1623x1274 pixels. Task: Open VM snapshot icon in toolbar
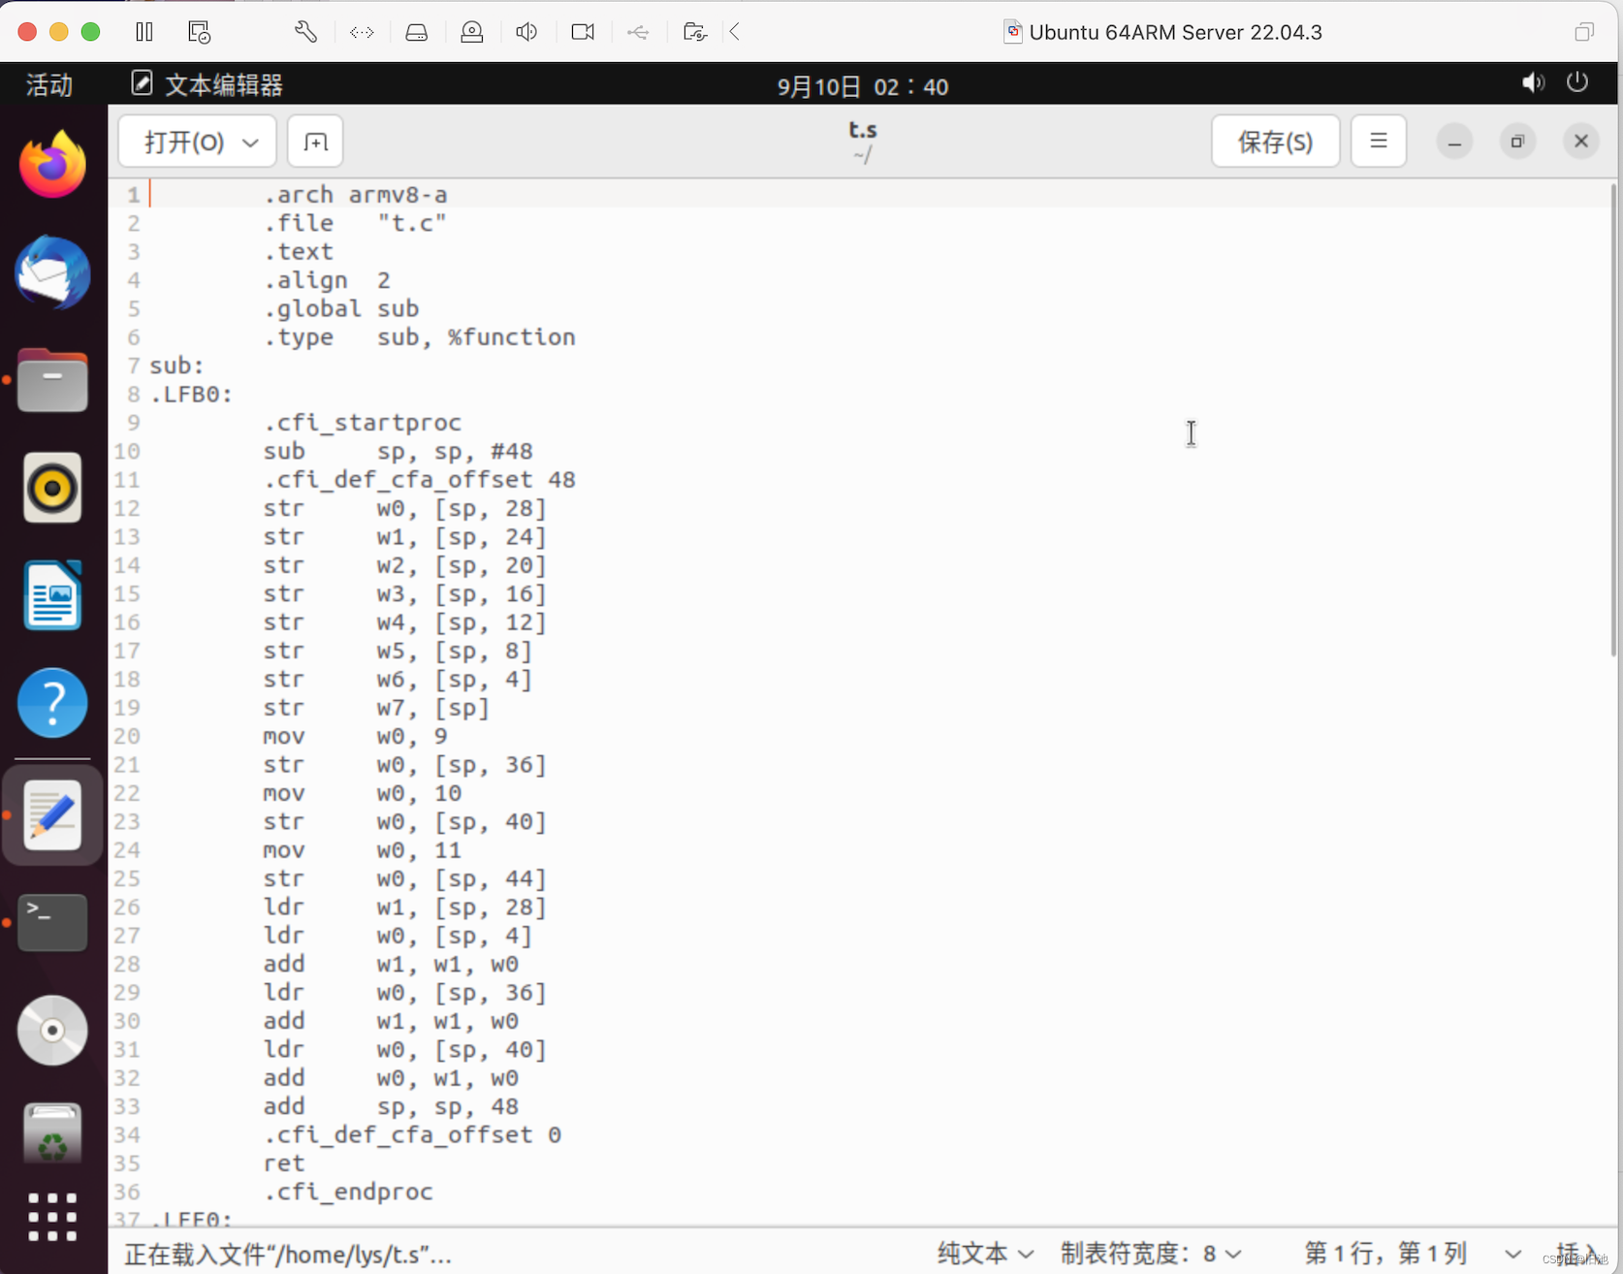pyautogui.click(x=199, y=32)
